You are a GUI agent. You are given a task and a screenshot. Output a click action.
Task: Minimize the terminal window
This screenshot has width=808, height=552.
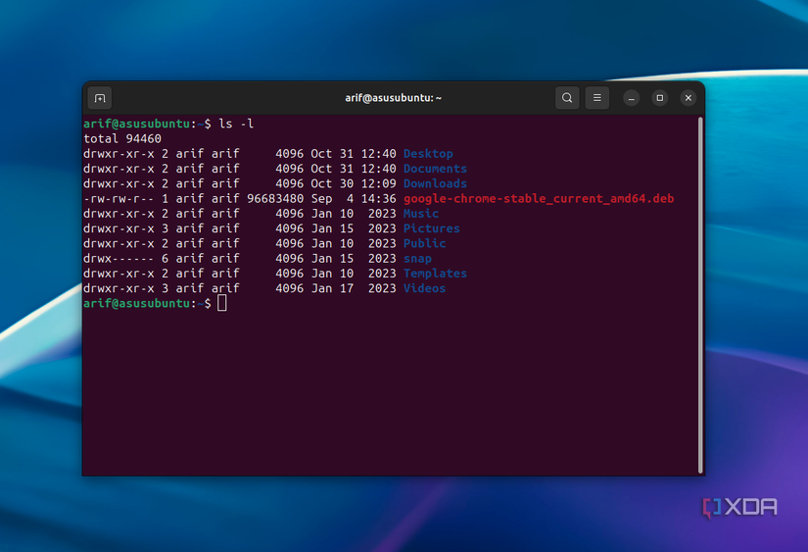point(632,98)
